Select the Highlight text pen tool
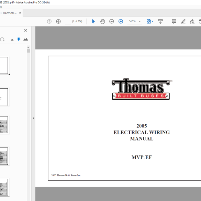 pos(183,21)
